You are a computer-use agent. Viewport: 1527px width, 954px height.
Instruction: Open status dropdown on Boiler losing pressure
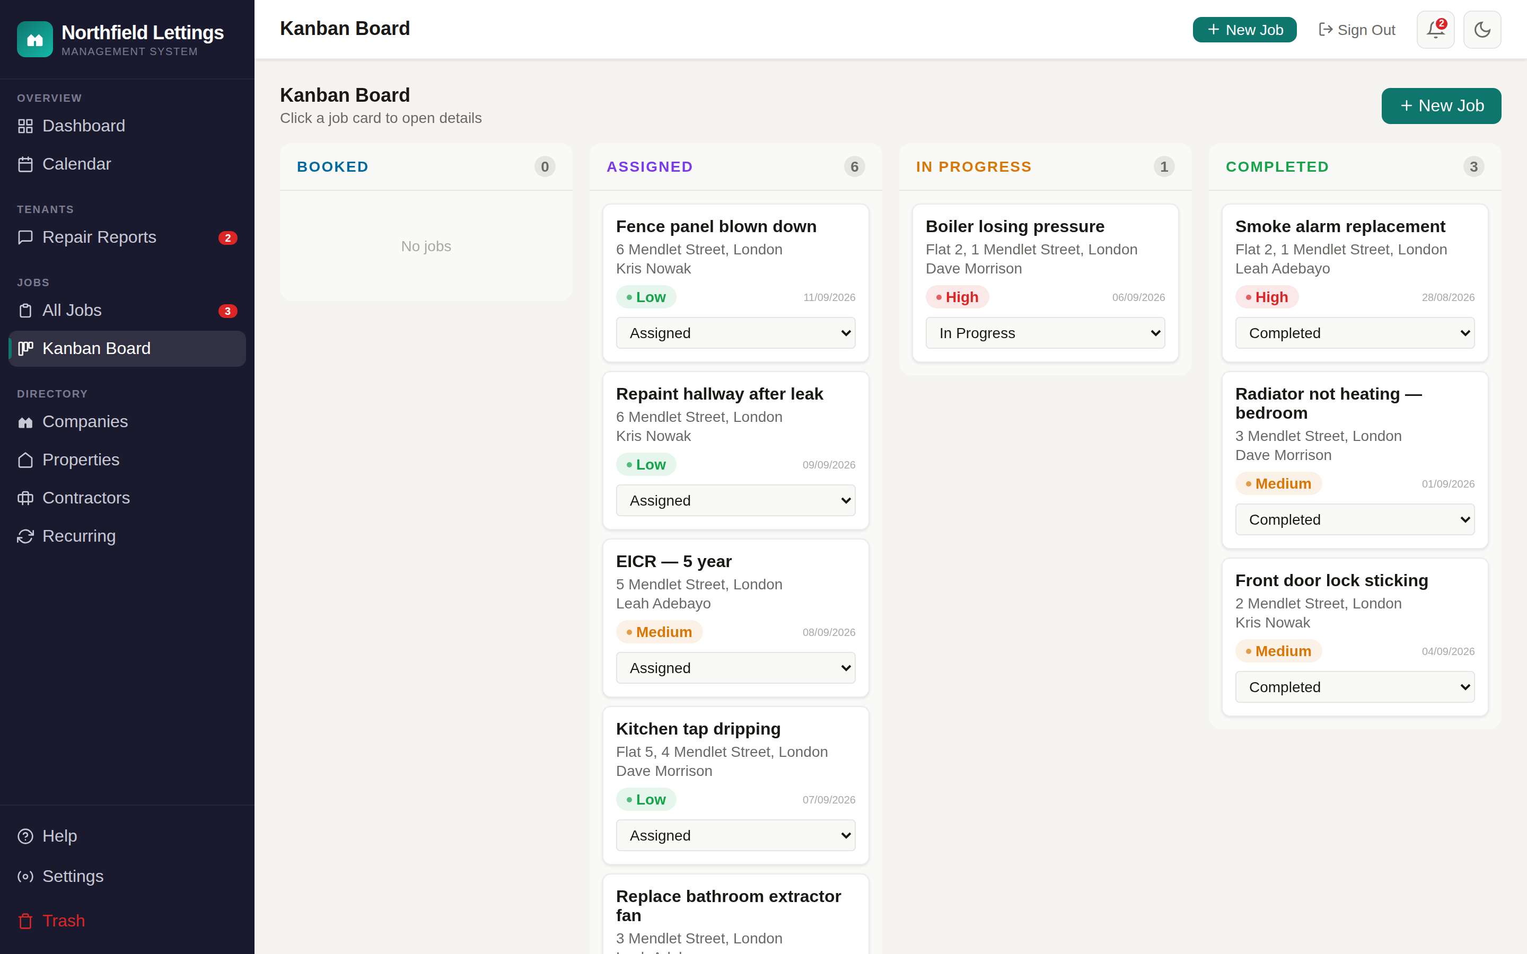click(x=1045, y=333)
